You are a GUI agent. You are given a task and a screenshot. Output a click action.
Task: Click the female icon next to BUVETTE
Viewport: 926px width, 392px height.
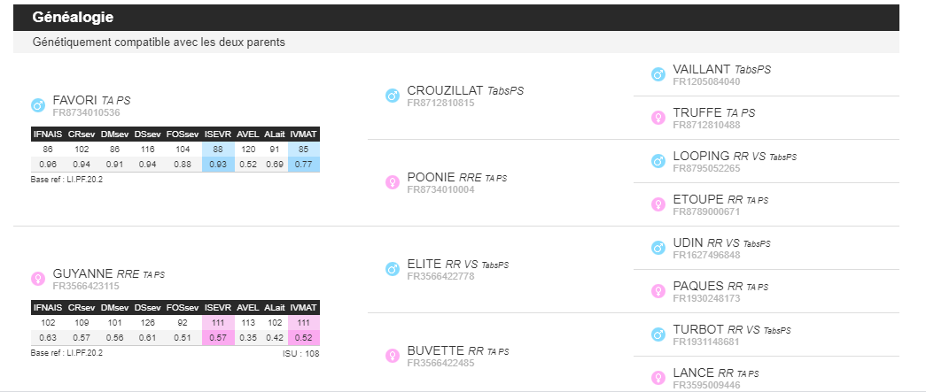pos(393,356)
